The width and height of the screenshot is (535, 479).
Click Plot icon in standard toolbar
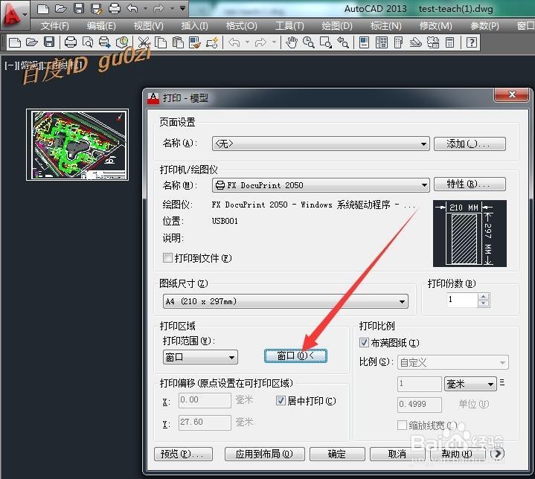[71, 42]
